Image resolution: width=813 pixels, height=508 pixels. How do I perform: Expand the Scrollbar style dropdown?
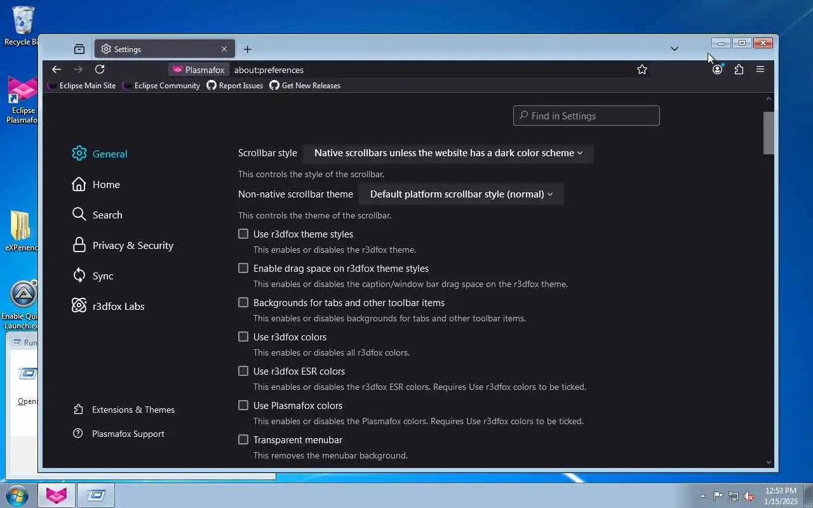(x=448, y=153)
